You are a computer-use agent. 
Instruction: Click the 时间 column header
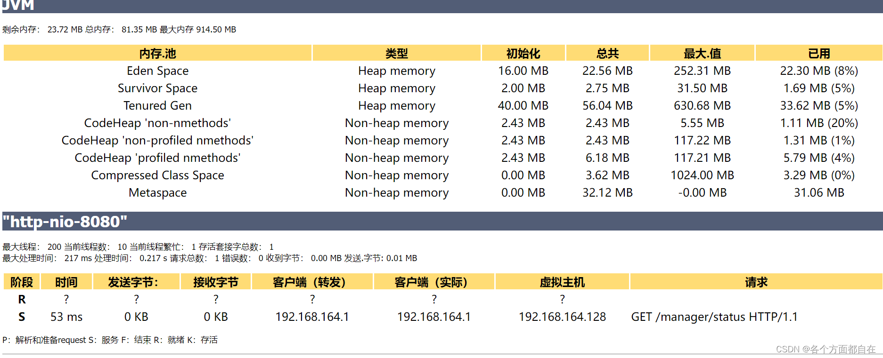66,282
